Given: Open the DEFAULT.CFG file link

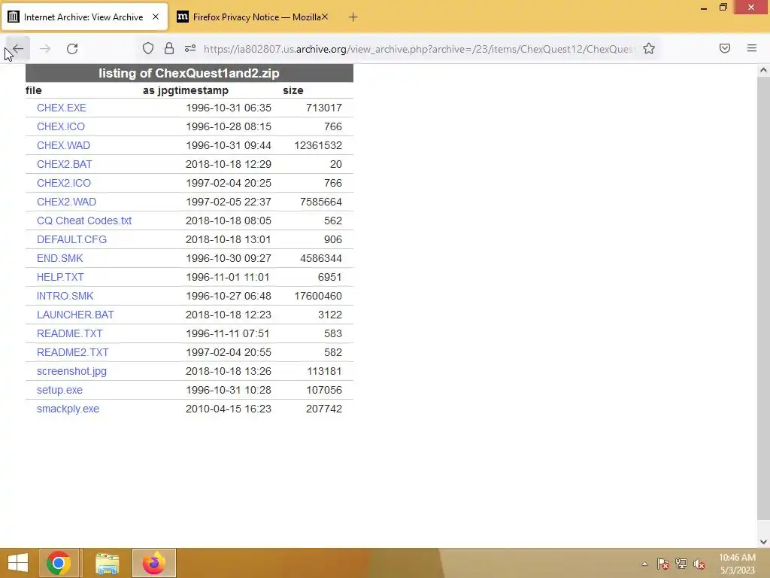Looking at the screenshot, I should [71, 239].
